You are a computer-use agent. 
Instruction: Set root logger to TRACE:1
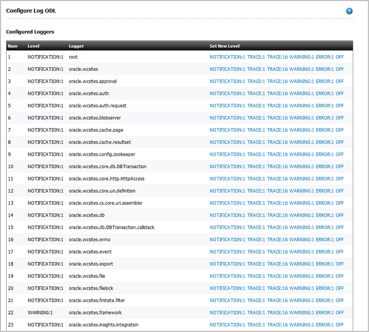click(256, 57)
